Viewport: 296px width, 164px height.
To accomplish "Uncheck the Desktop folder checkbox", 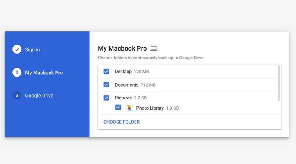I will [106, 72].
